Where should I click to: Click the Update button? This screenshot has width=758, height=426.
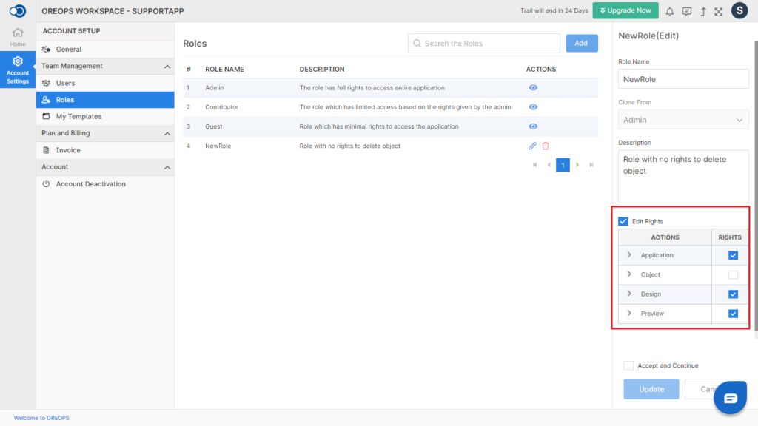click(651, 389)
